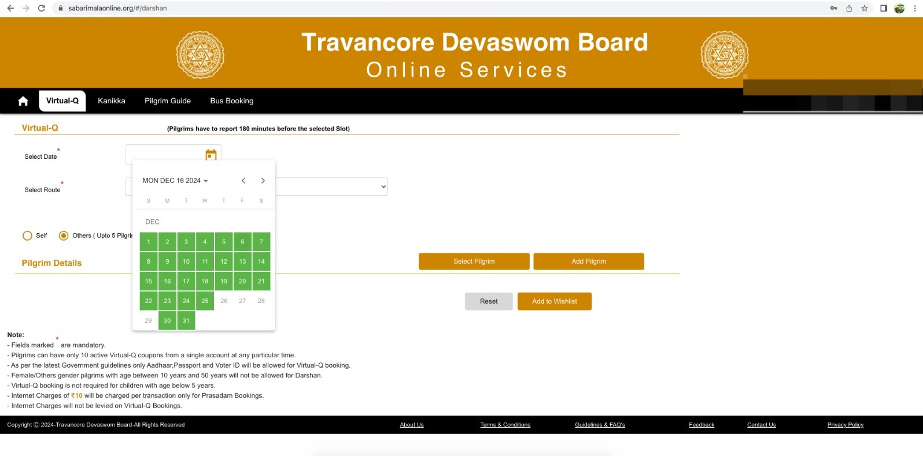
Task: Switch to the Kanikka tab
Action: [x=111, y=101]
